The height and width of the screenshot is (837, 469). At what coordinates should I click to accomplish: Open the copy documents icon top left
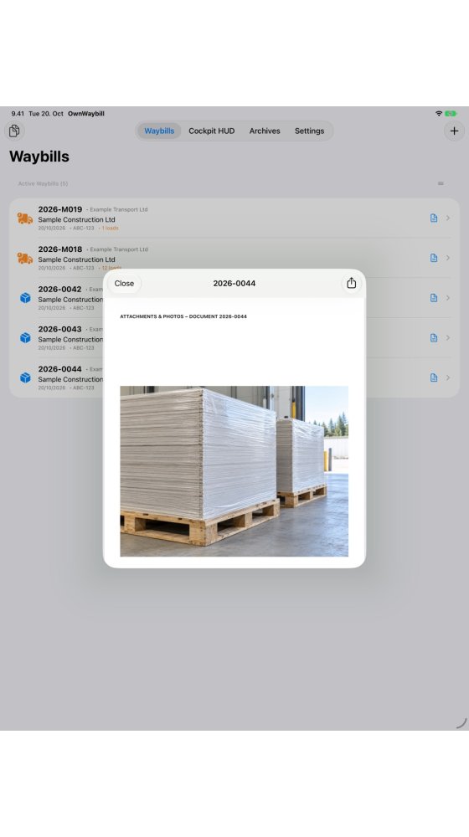[14, 131]
